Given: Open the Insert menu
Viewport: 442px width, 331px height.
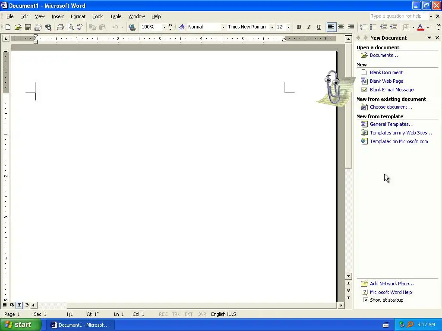Looking at the screenshot, I should point(57,16).
